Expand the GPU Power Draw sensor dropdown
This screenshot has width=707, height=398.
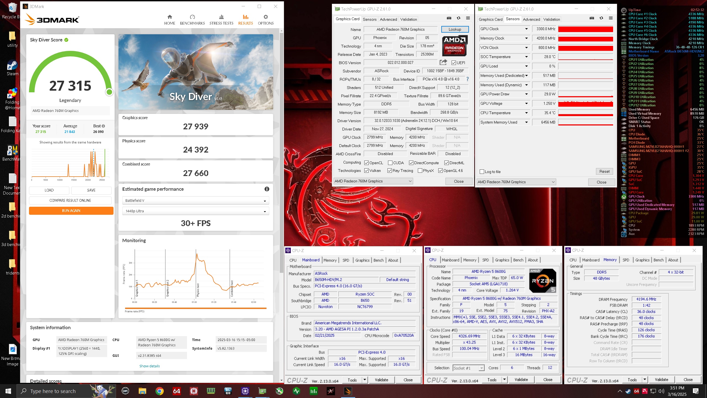click(x=526, y=94)
